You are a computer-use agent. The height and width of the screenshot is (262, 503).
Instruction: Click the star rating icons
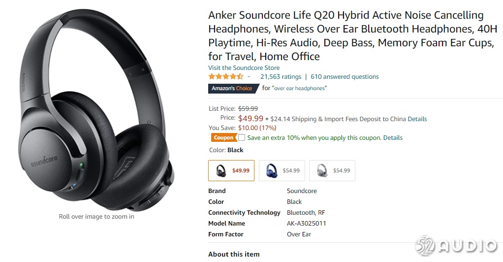coord(225,76)
